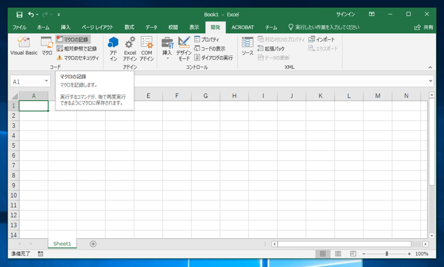The image size is (444, 267).
Task: Click the tell-me search box with lightbulb
Action: [x=324, y=27]
